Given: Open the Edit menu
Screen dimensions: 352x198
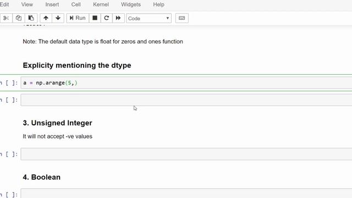Looking at the screenshot, I should pos(4,4).
